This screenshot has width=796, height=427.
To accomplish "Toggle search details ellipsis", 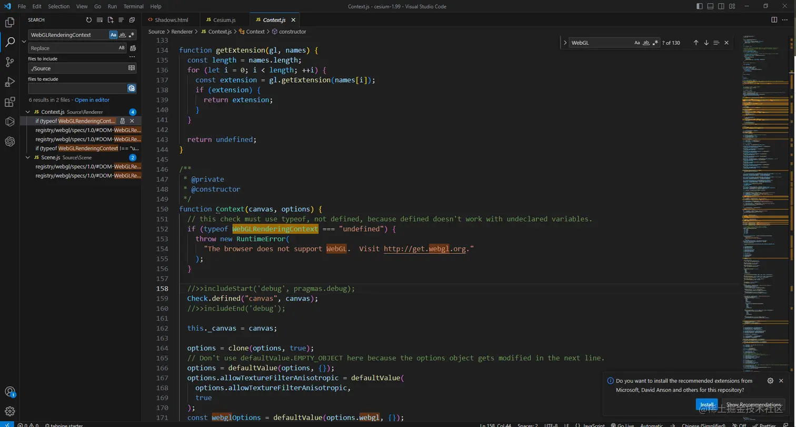I will pyautogui.click(x=132, y=56).
